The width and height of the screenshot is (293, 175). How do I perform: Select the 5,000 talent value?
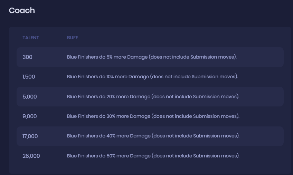click(x=29, y=97)
